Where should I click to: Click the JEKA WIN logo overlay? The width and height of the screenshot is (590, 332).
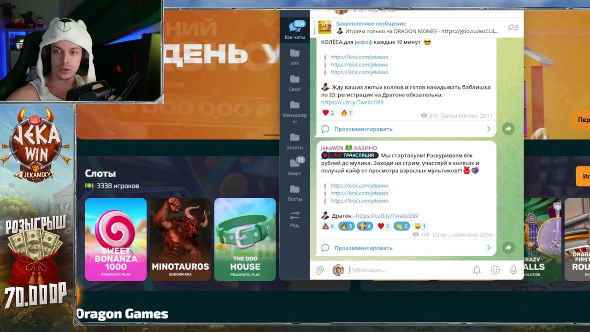[x=36, y=144]
